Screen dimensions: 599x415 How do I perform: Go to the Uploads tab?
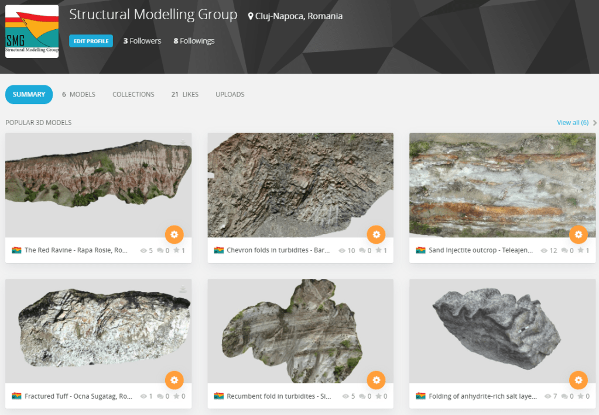tap(230, 94)
